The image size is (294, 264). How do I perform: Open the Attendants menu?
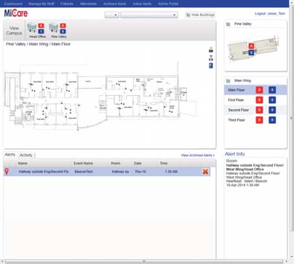coord(88,4)
